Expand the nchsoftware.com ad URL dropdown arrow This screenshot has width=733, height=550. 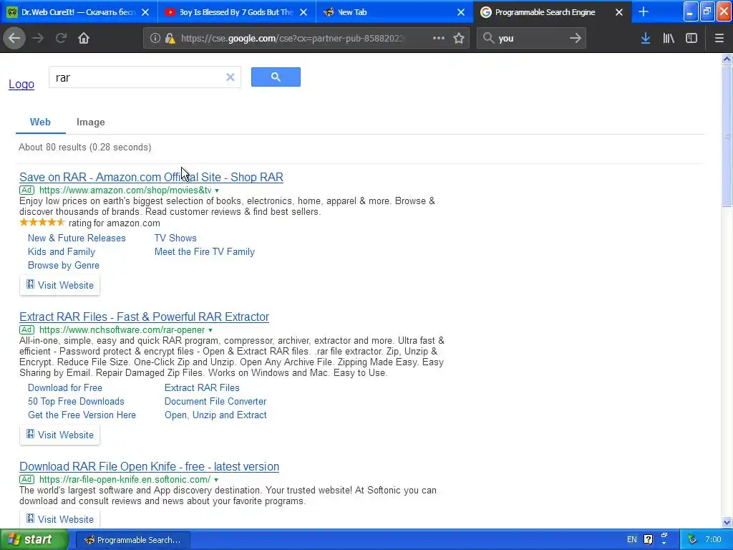210,330
